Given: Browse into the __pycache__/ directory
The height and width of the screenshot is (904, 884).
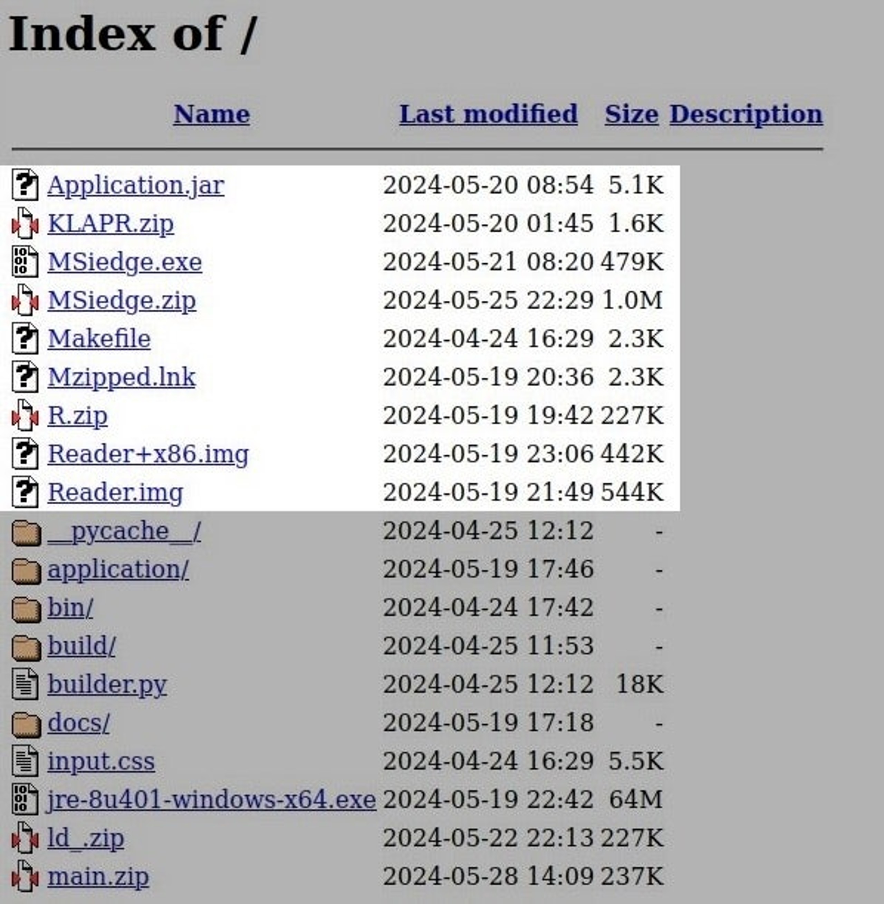Looking at the screenshot, I should click(x=124, y=531).
